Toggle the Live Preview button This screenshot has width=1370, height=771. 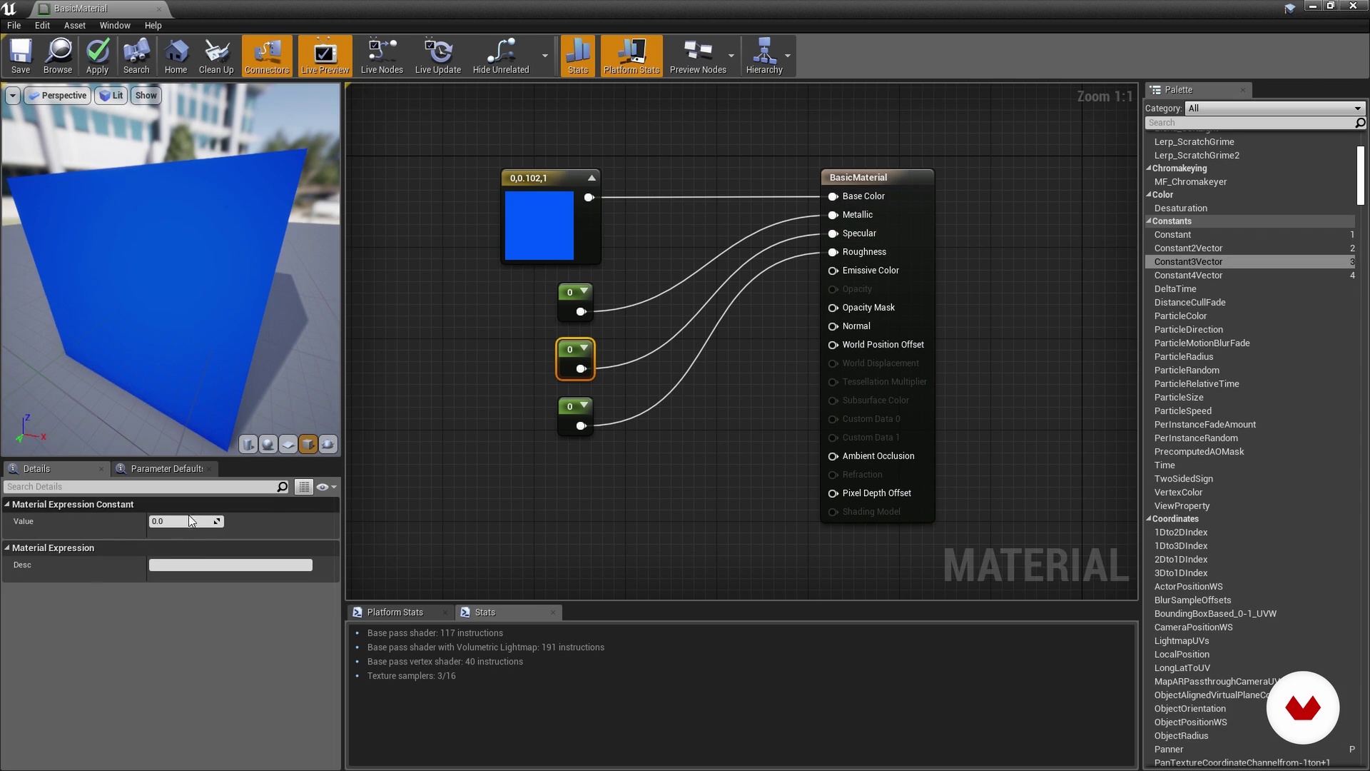click(325, 55)
